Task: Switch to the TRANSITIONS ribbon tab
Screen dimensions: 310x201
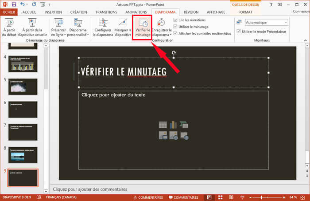Action: 106,12
